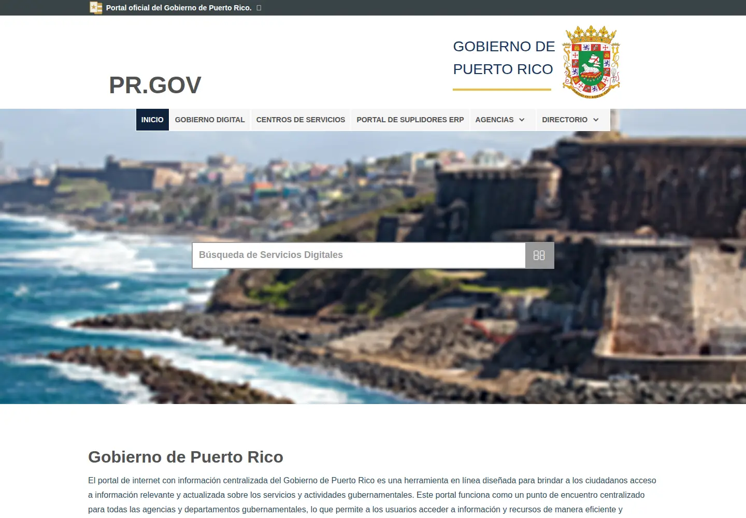This screenshot has width=746, height=518.
Task: Expand the official portal info toggle icon
Action: pyautogui.click(x=259, y=8)
